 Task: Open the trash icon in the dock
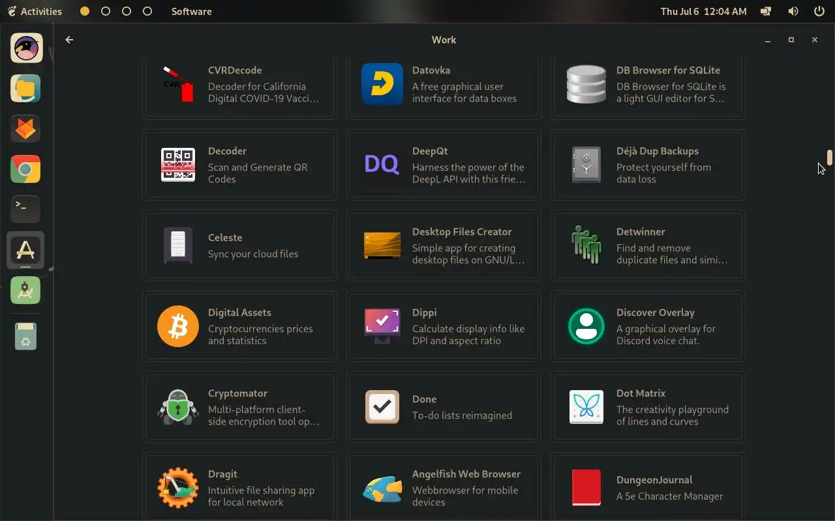(x=25, y=336)
